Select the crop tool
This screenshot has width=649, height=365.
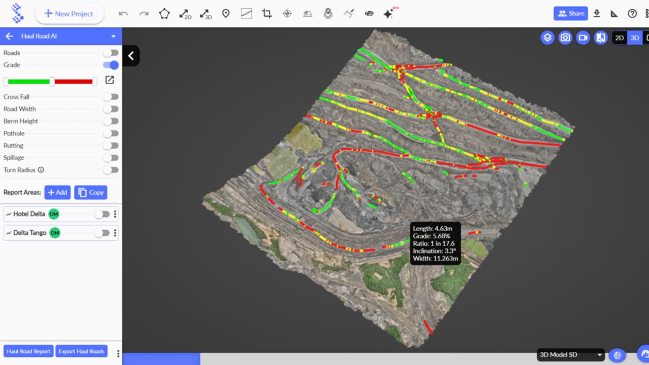[x=267, y=14]
